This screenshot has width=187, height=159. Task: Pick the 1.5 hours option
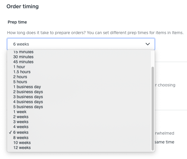pyautogui.click(x=22, y=72)
